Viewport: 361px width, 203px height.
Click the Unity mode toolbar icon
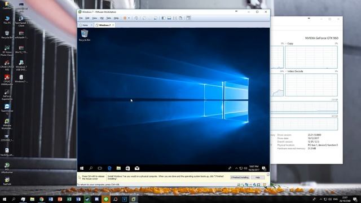click(x=180, y=18)
